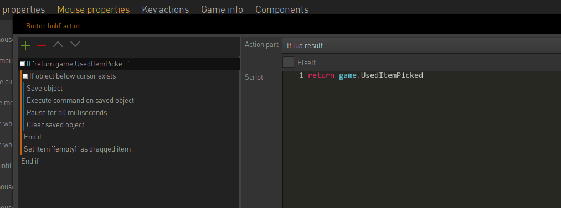Screen dimensions: 561x208
Task: Open the Components tab
Action: click(x=282, y=9)
